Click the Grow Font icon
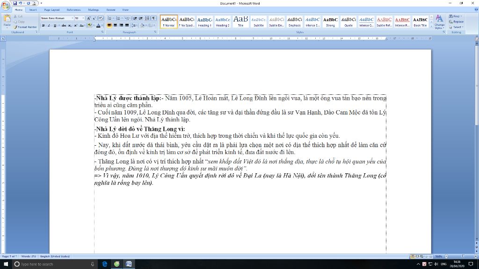This screenshot has height=269, width=479. (x=88, y=18)
